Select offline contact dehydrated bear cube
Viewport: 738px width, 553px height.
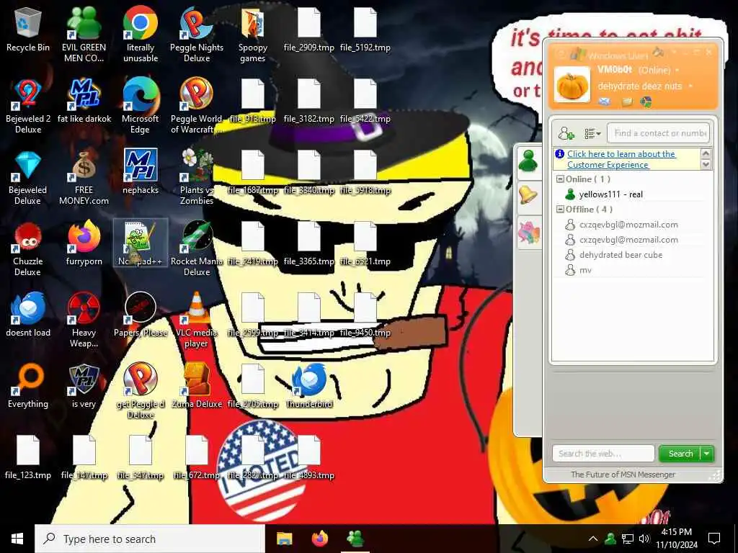621,255
